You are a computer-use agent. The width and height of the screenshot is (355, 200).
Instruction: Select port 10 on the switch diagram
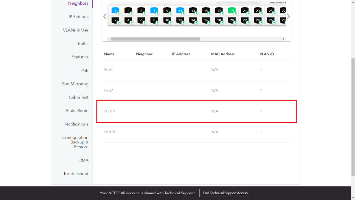pos(167,20)
